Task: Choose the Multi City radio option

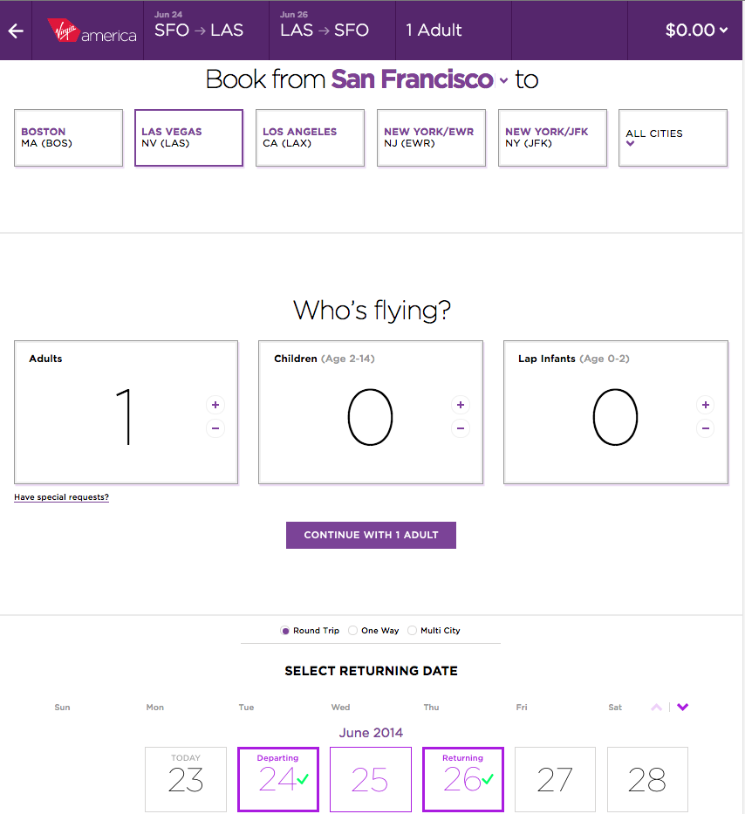Action: click(413, 631)
